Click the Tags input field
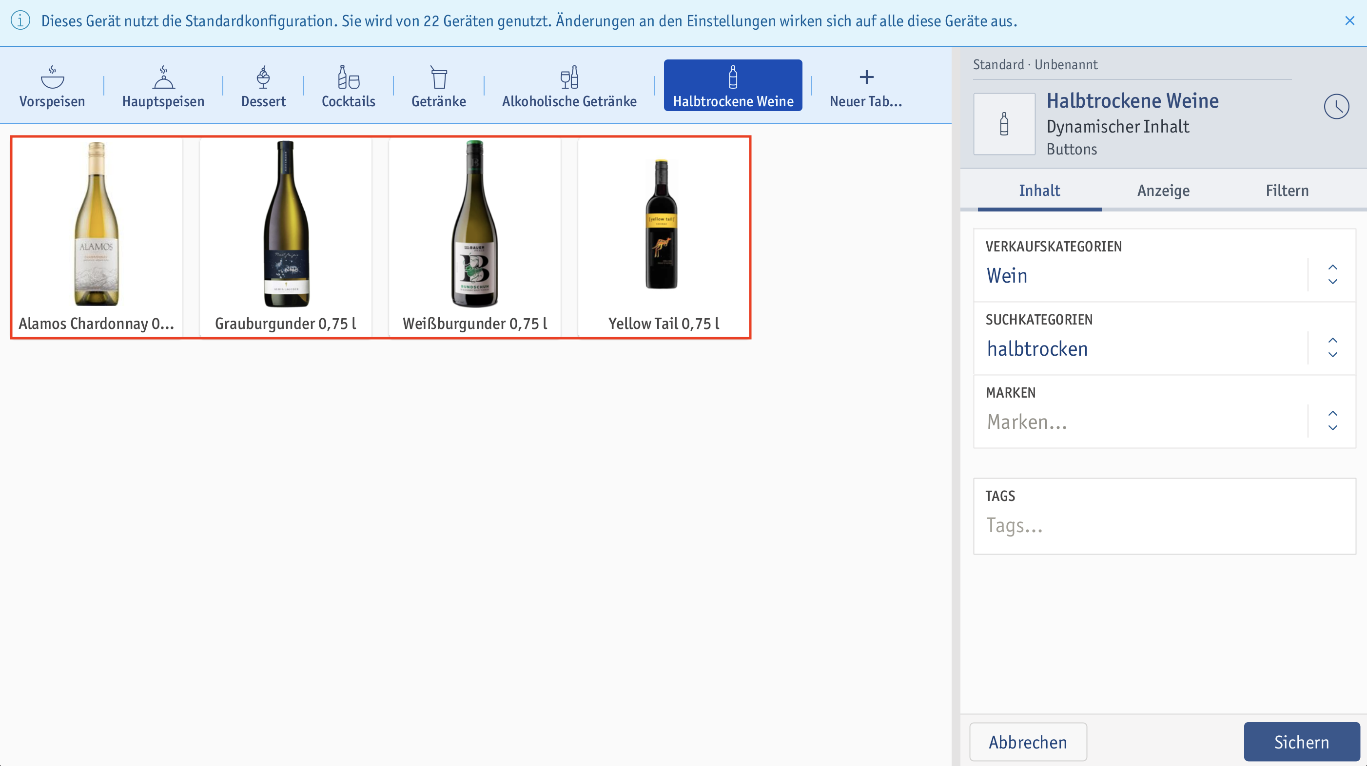Screen dimensions: 1367x766 [1164, 517]
